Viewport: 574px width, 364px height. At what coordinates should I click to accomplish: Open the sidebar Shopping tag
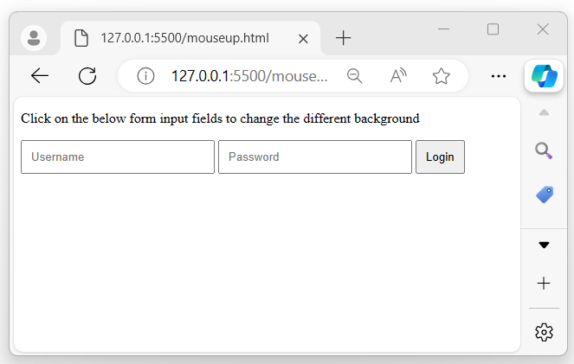[x=544, y=195]
